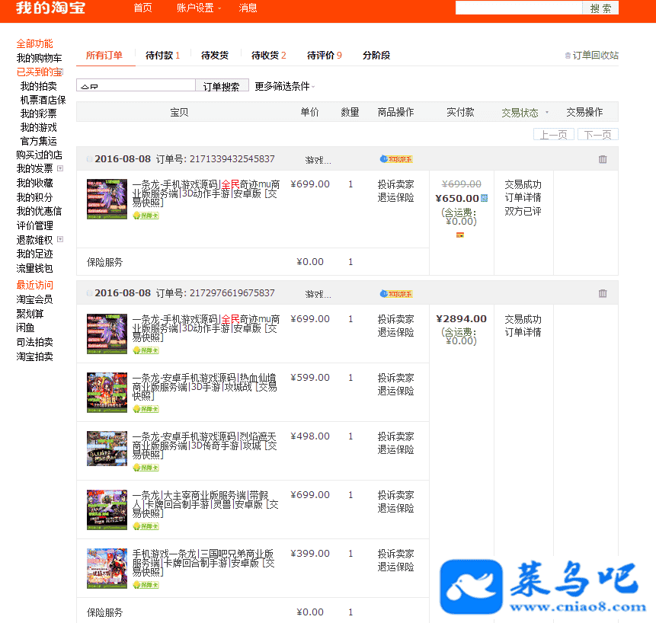The height and width of the screenshot is (623, 656).
Task: Open the 交易状态 column filter dropdown
Action: (524, 113)
